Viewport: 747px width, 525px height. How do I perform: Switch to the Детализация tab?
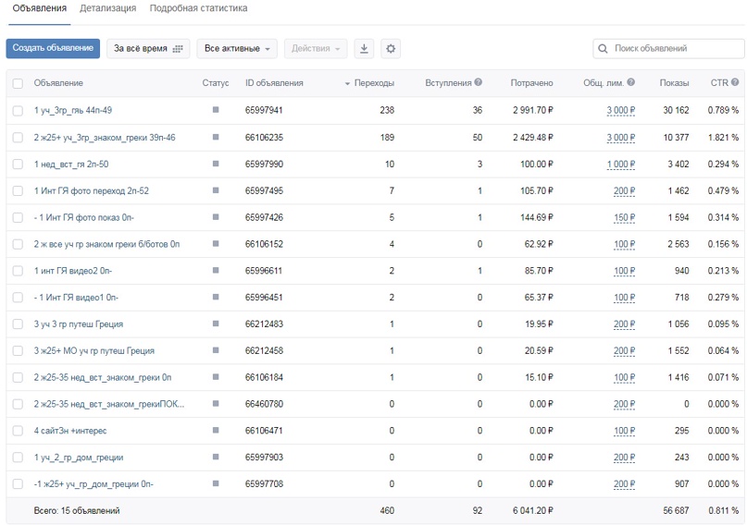tap(107, 8)
